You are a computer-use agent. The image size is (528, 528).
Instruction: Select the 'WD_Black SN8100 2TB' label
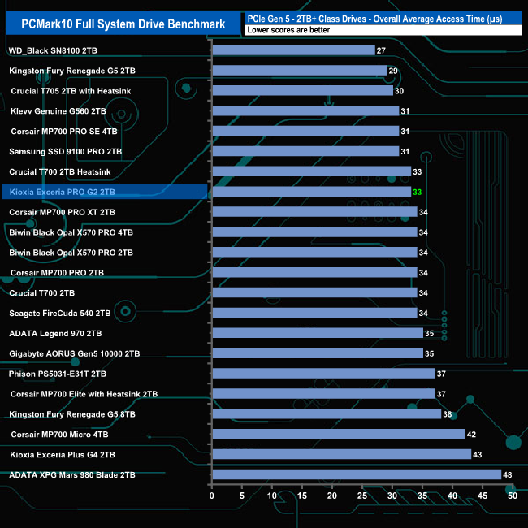(53, 50)
